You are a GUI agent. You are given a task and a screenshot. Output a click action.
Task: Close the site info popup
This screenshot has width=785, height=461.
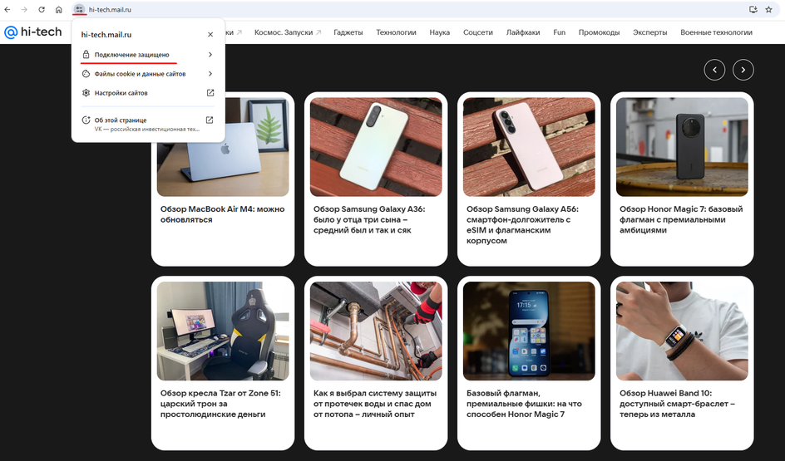[x=210, y=35]
